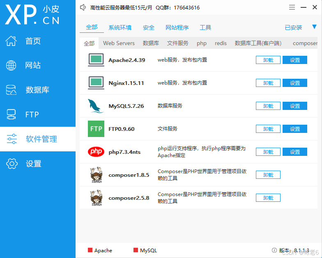Click the php7.3.4nts name text
322x258 pixels.
click(124, 152)
